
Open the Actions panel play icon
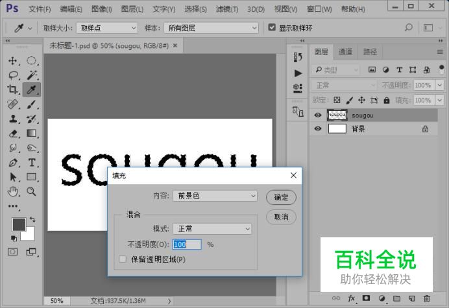[298, 73]
